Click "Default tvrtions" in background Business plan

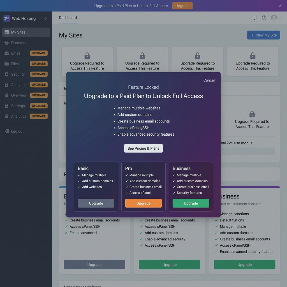(232, 220)
